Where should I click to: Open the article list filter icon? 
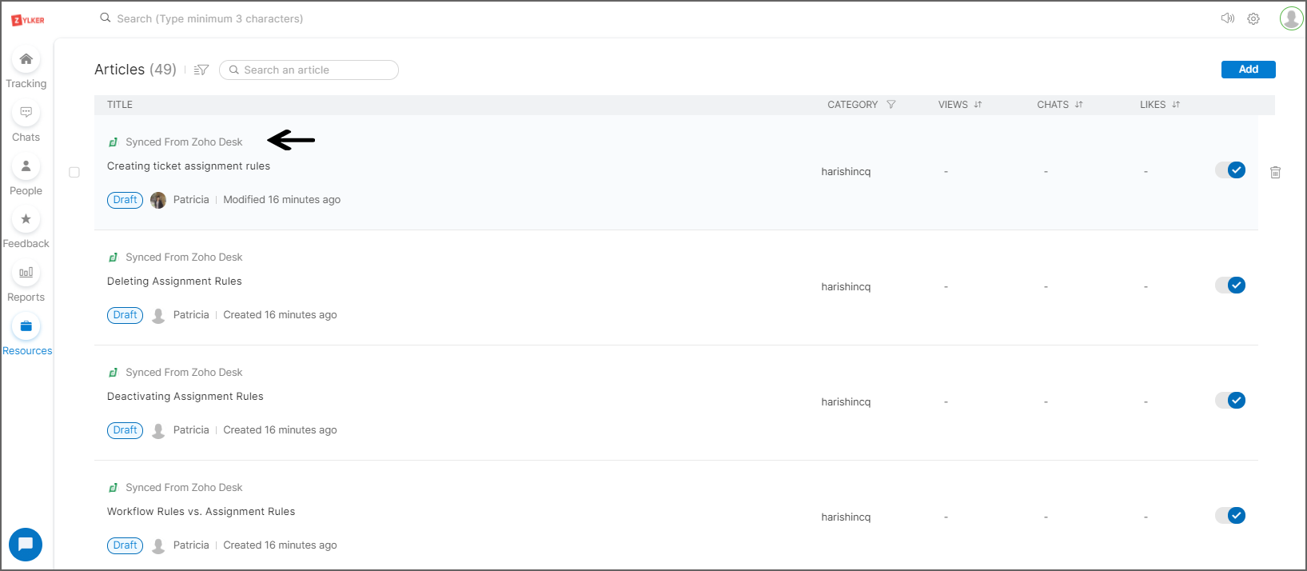tap(201, 70)
